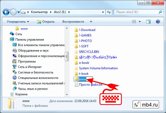The width and height of the screenshot is (166, 113).
Task: Show more toolbar commands with the double chevron
Action: click(x=91, y=22)
